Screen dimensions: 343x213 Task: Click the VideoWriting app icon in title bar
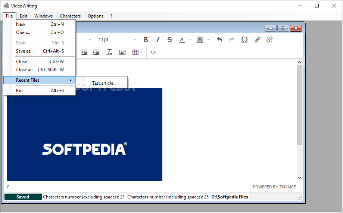point(6,6)
